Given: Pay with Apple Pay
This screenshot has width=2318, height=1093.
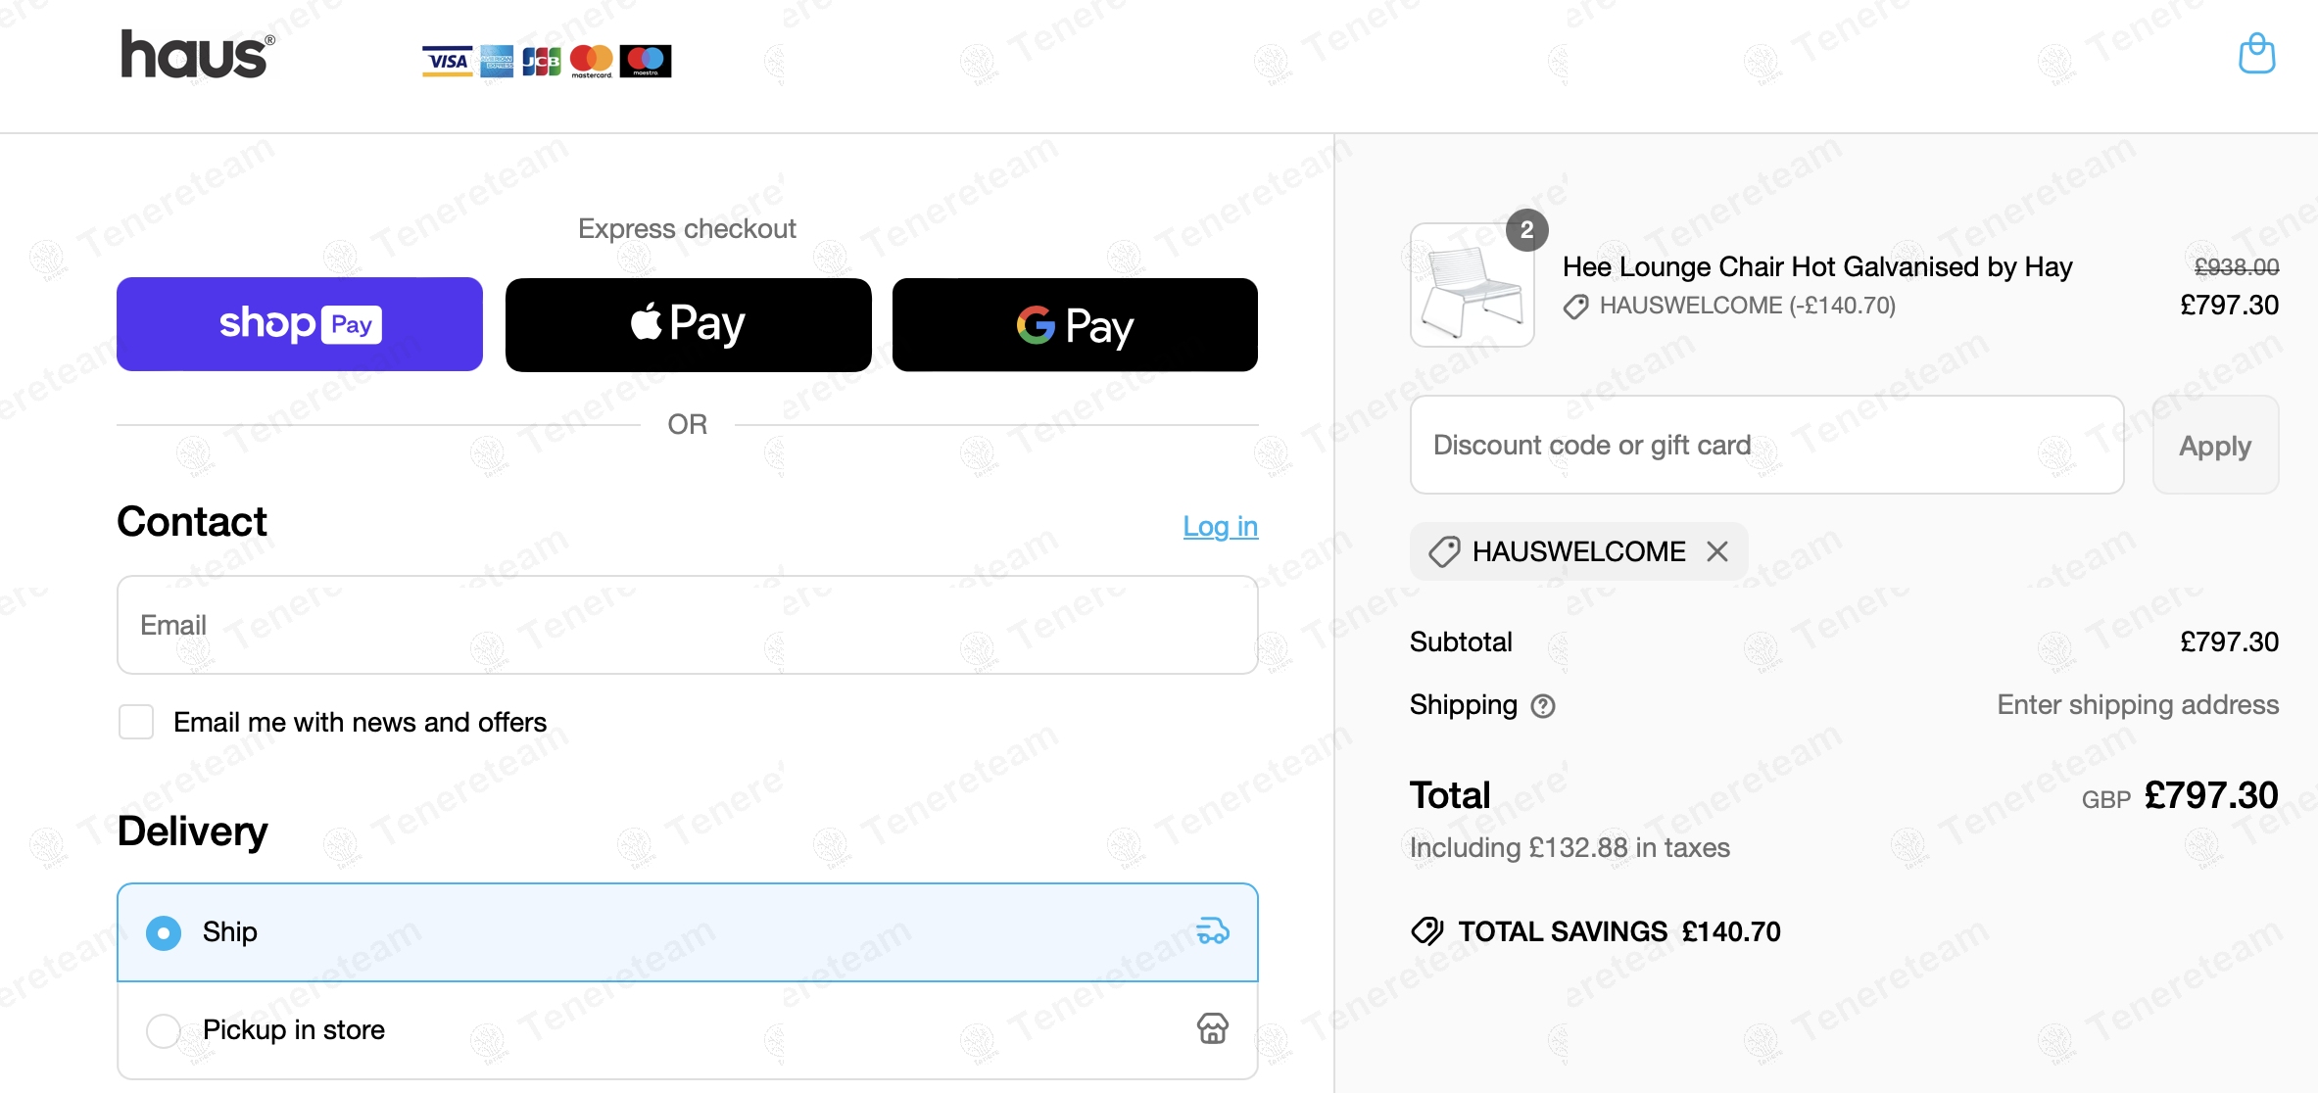Looking at the screenshot, I should pyautogui.click(x=688, y=324).
